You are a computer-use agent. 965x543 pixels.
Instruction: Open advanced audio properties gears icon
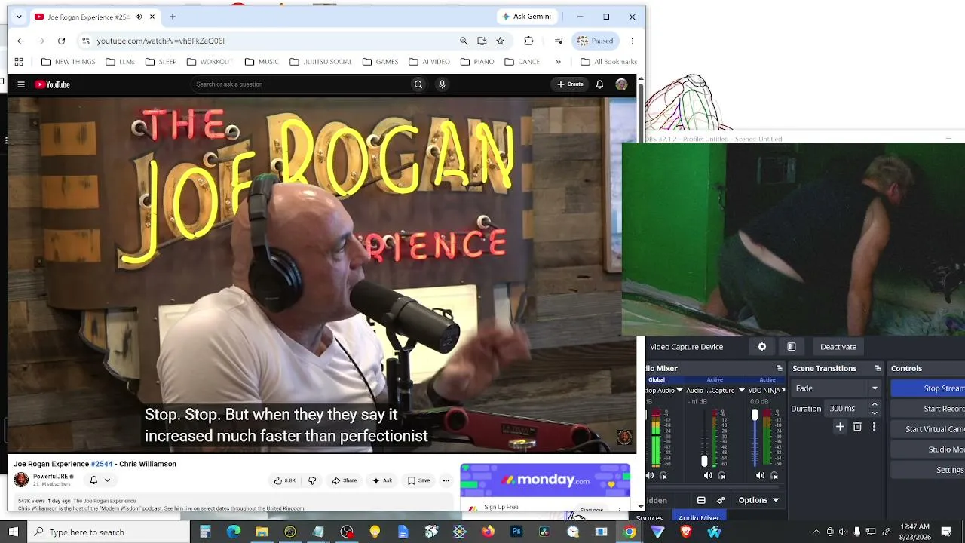(x=721, y=500)
